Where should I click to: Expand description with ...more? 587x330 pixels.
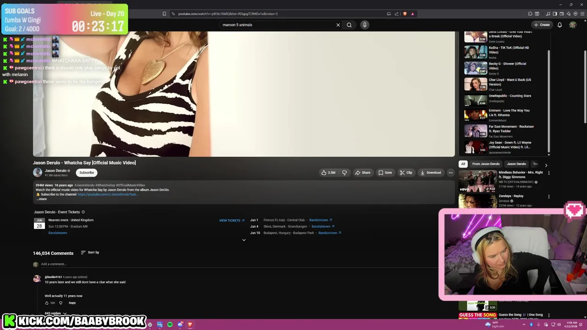[x=42, y=199]
